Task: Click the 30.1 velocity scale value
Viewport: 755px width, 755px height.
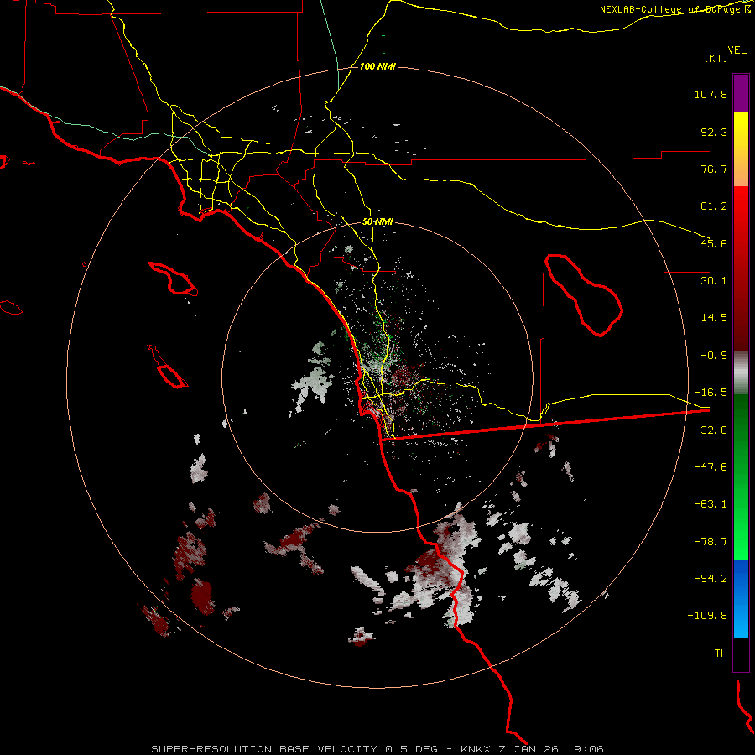Action: 714,281
